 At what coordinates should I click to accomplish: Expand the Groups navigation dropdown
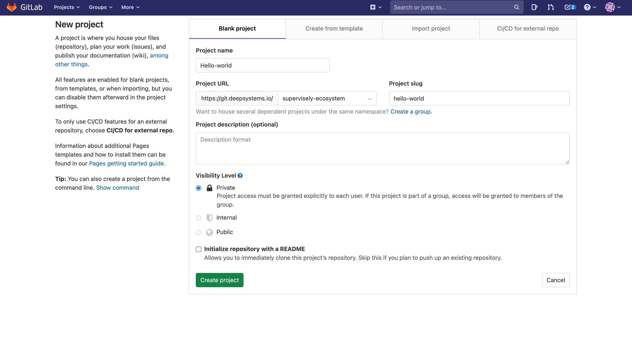pyautogui.click(x=100, y=7)
